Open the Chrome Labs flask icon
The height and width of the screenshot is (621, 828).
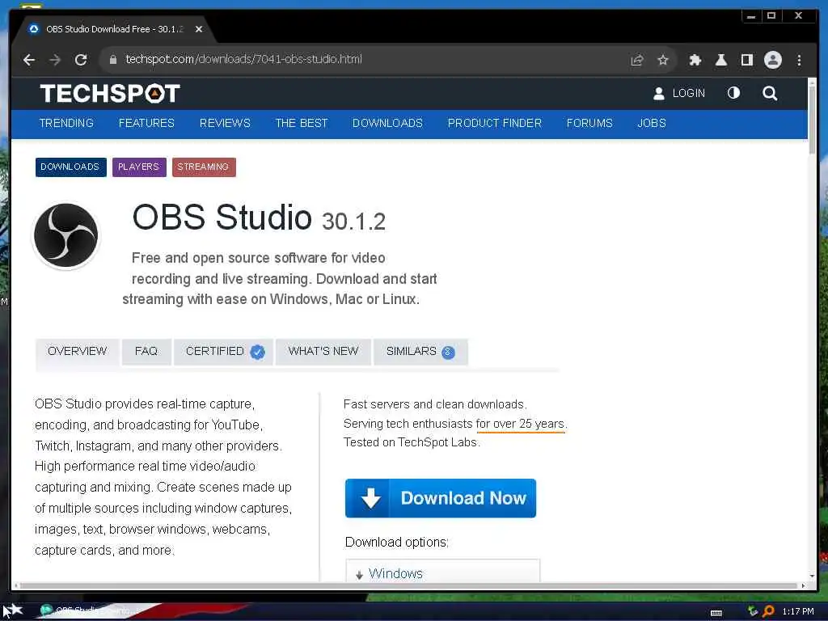click(x=720, y=60)
